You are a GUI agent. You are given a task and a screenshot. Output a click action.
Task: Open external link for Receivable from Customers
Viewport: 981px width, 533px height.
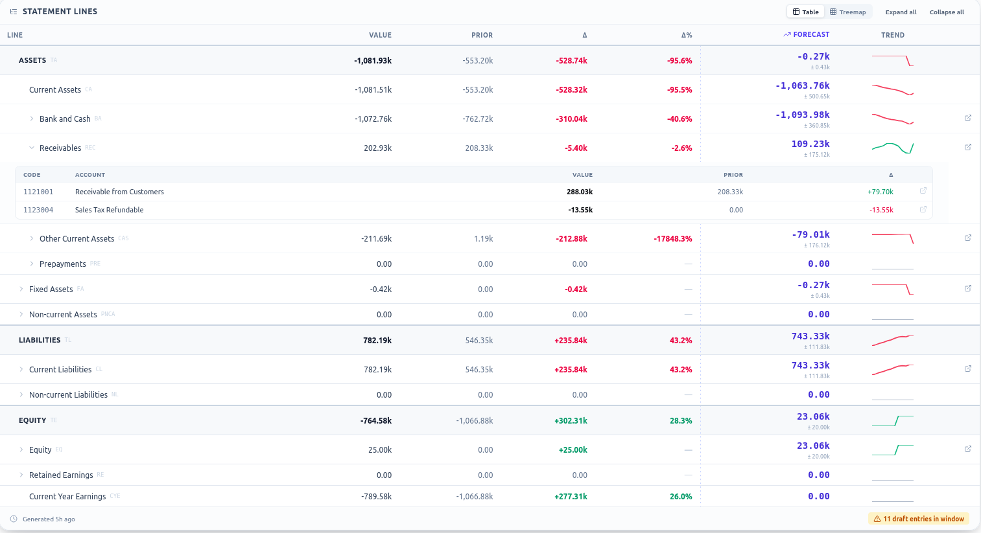pos(923,190)
